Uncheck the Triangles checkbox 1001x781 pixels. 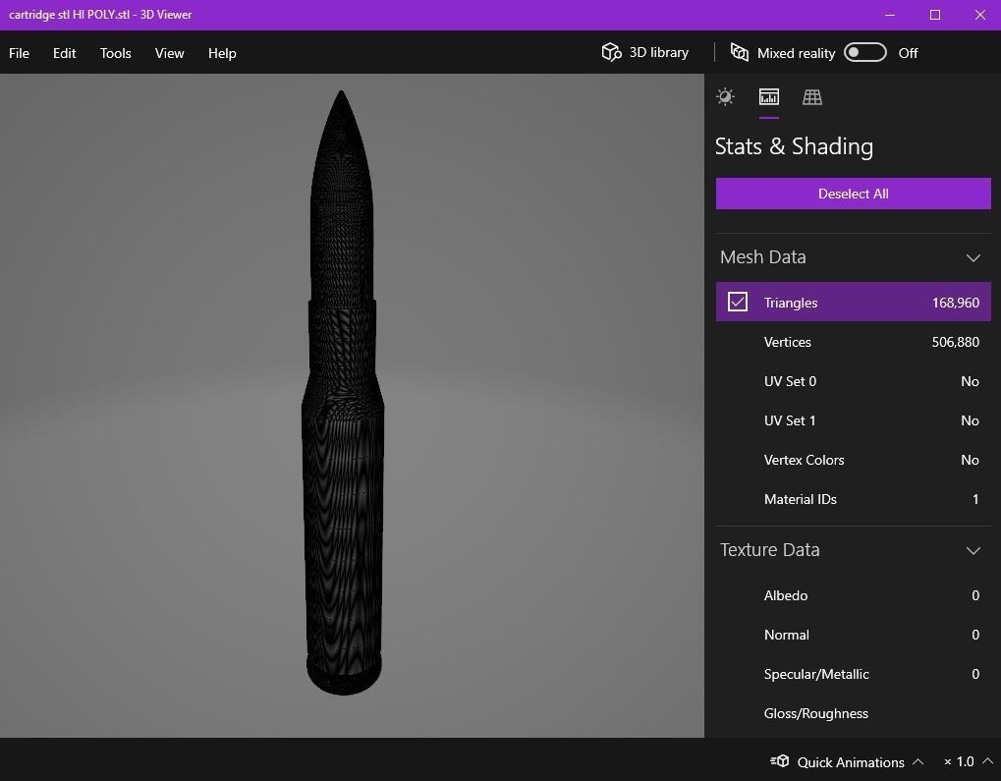point(738,302)
